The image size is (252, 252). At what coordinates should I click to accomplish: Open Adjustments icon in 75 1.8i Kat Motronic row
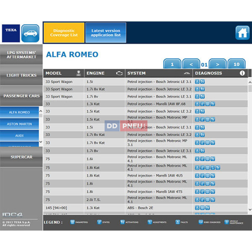(x=213, y=168)
